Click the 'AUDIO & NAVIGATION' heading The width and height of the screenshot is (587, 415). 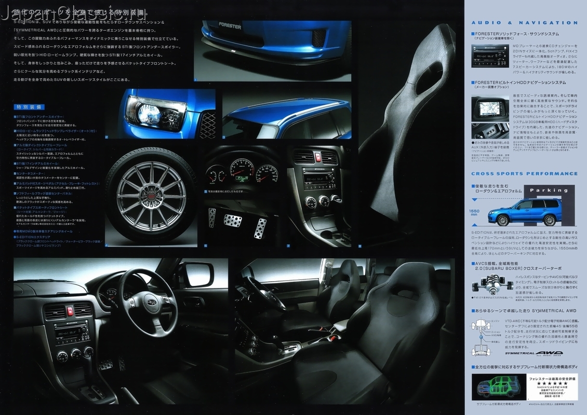click(525, 23)
